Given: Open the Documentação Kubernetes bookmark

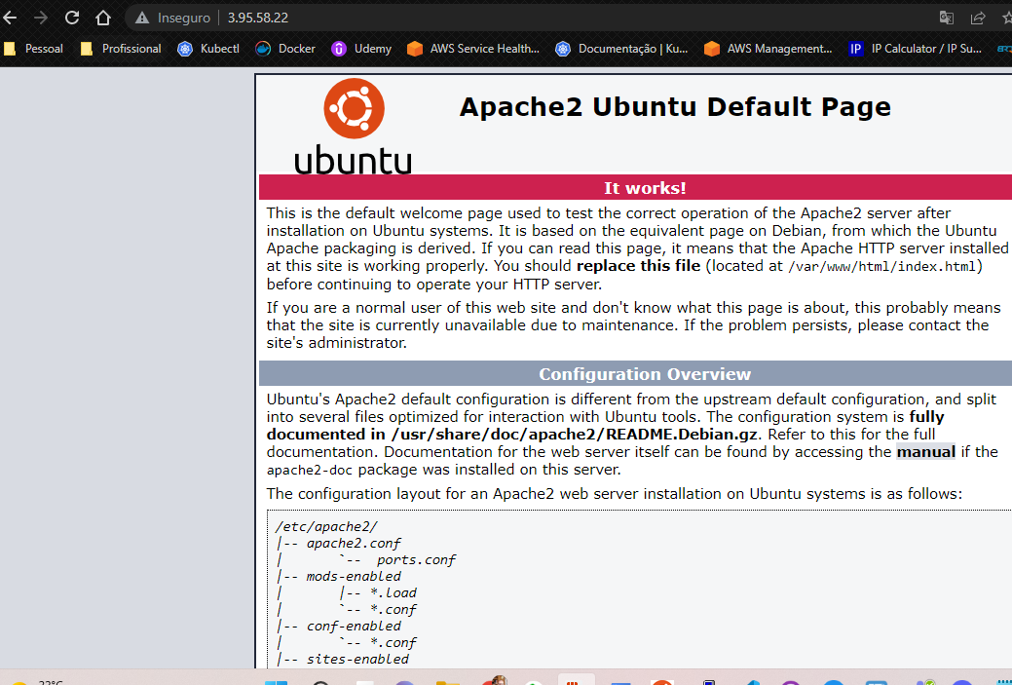Looking at the screenshot, I should [621, 48].
